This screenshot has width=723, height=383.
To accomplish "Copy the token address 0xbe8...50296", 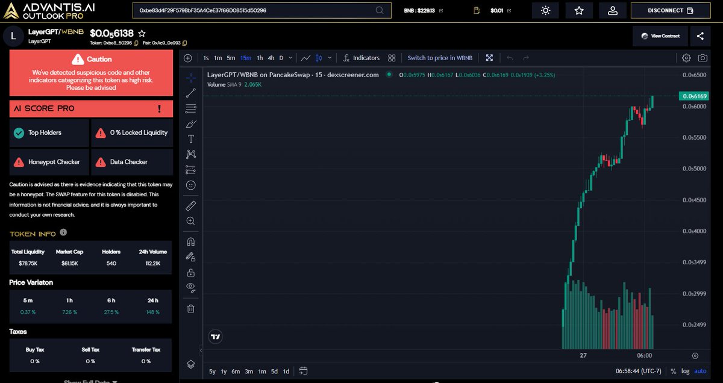I will (137, 43).
